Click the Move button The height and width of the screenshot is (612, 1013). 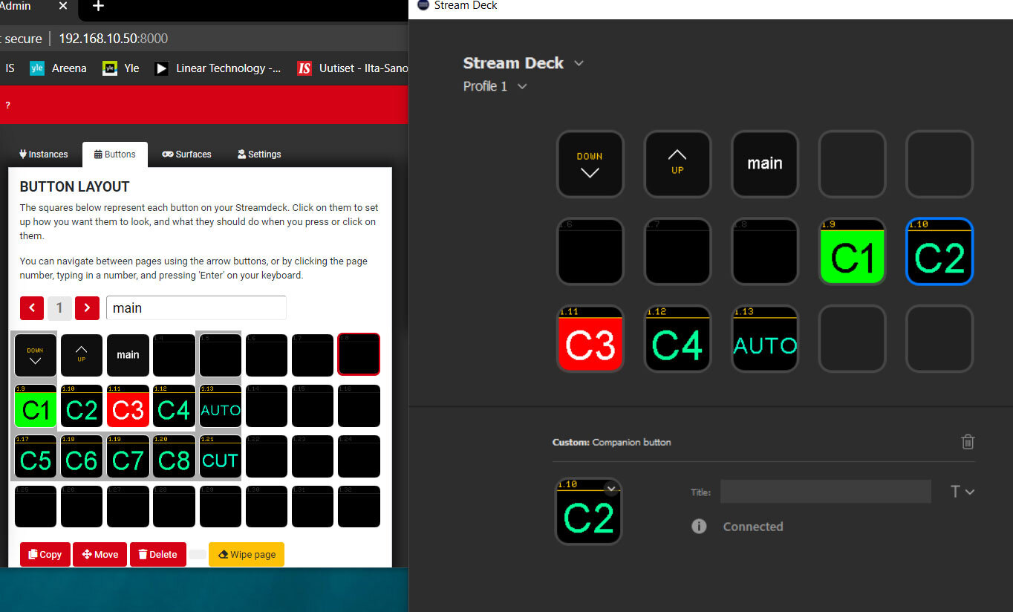click(x=100, y=554)
